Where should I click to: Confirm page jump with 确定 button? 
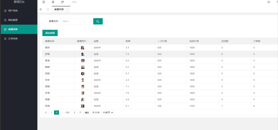pos(87,113)
